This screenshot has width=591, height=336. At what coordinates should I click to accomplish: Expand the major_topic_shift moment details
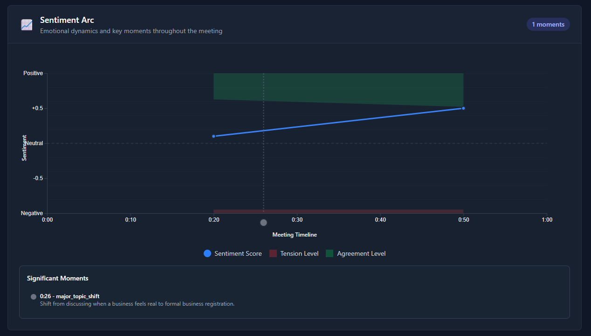(69, 296)
